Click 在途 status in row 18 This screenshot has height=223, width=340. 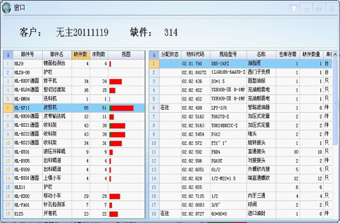tap(165, 214)
